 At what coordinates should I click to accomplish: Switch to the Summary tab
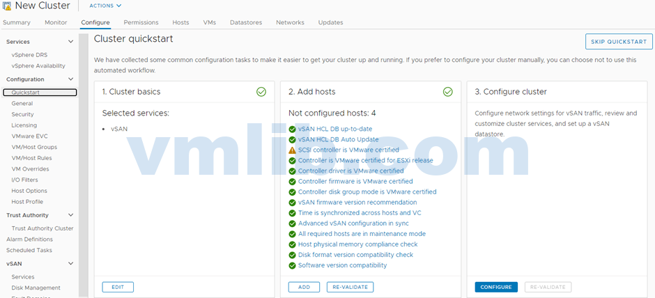pos(17,22)
